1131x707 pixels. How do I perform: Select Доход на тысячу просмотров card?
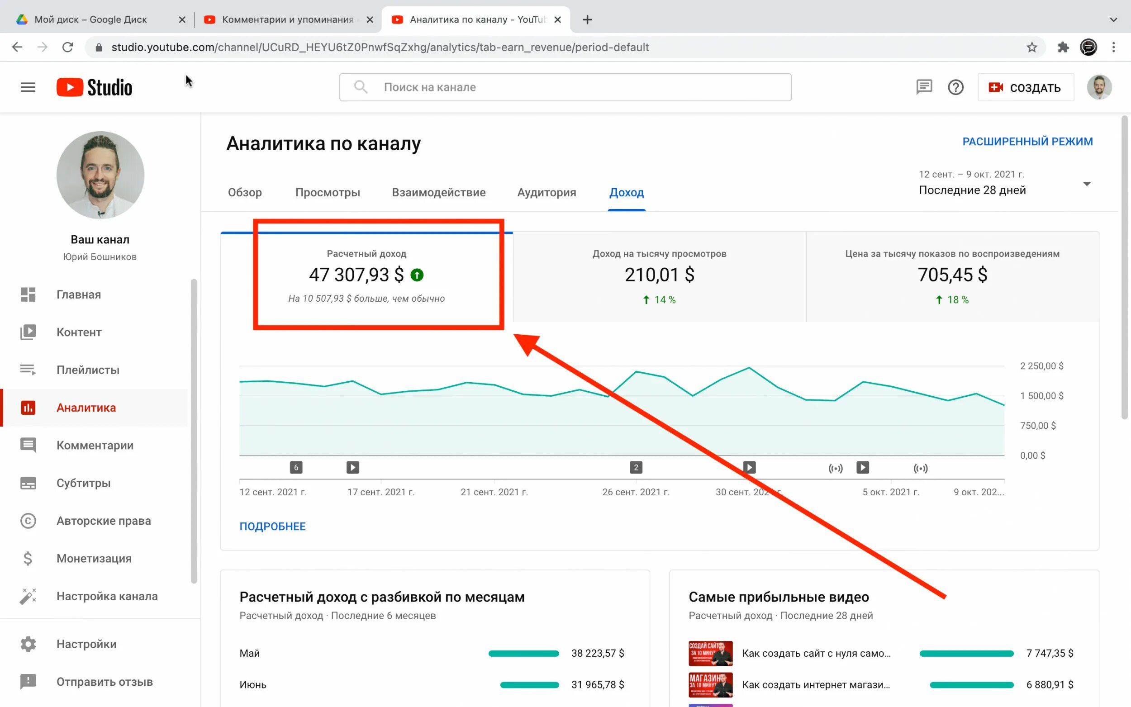click(659, 277)
